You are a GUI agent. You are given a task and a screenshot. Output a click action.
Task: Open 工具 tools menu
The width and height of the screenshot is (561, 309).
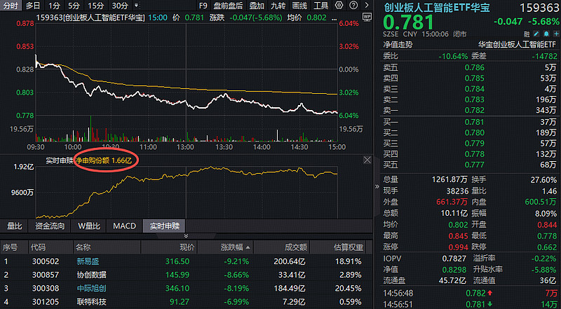(x=321, y=6)
